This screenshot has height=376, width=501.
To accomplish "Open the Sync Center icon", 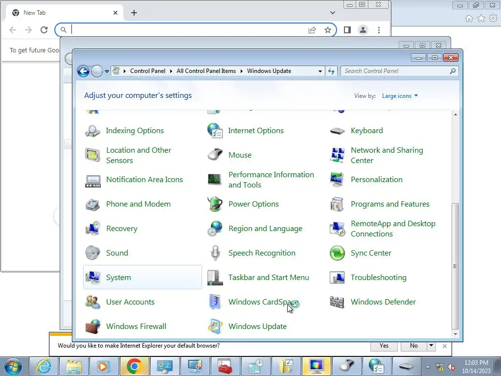I will point(338,253).
